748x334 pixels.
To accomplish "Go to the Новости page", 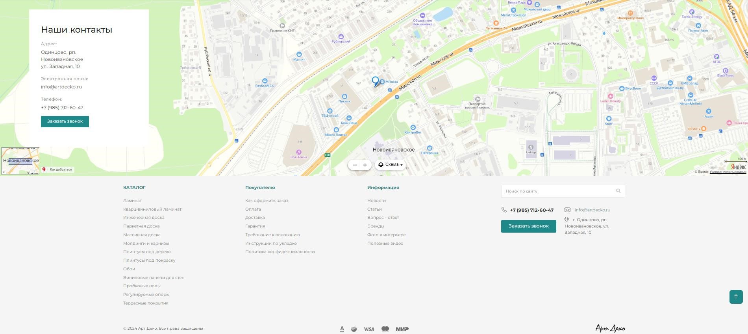I will point(376,200).
